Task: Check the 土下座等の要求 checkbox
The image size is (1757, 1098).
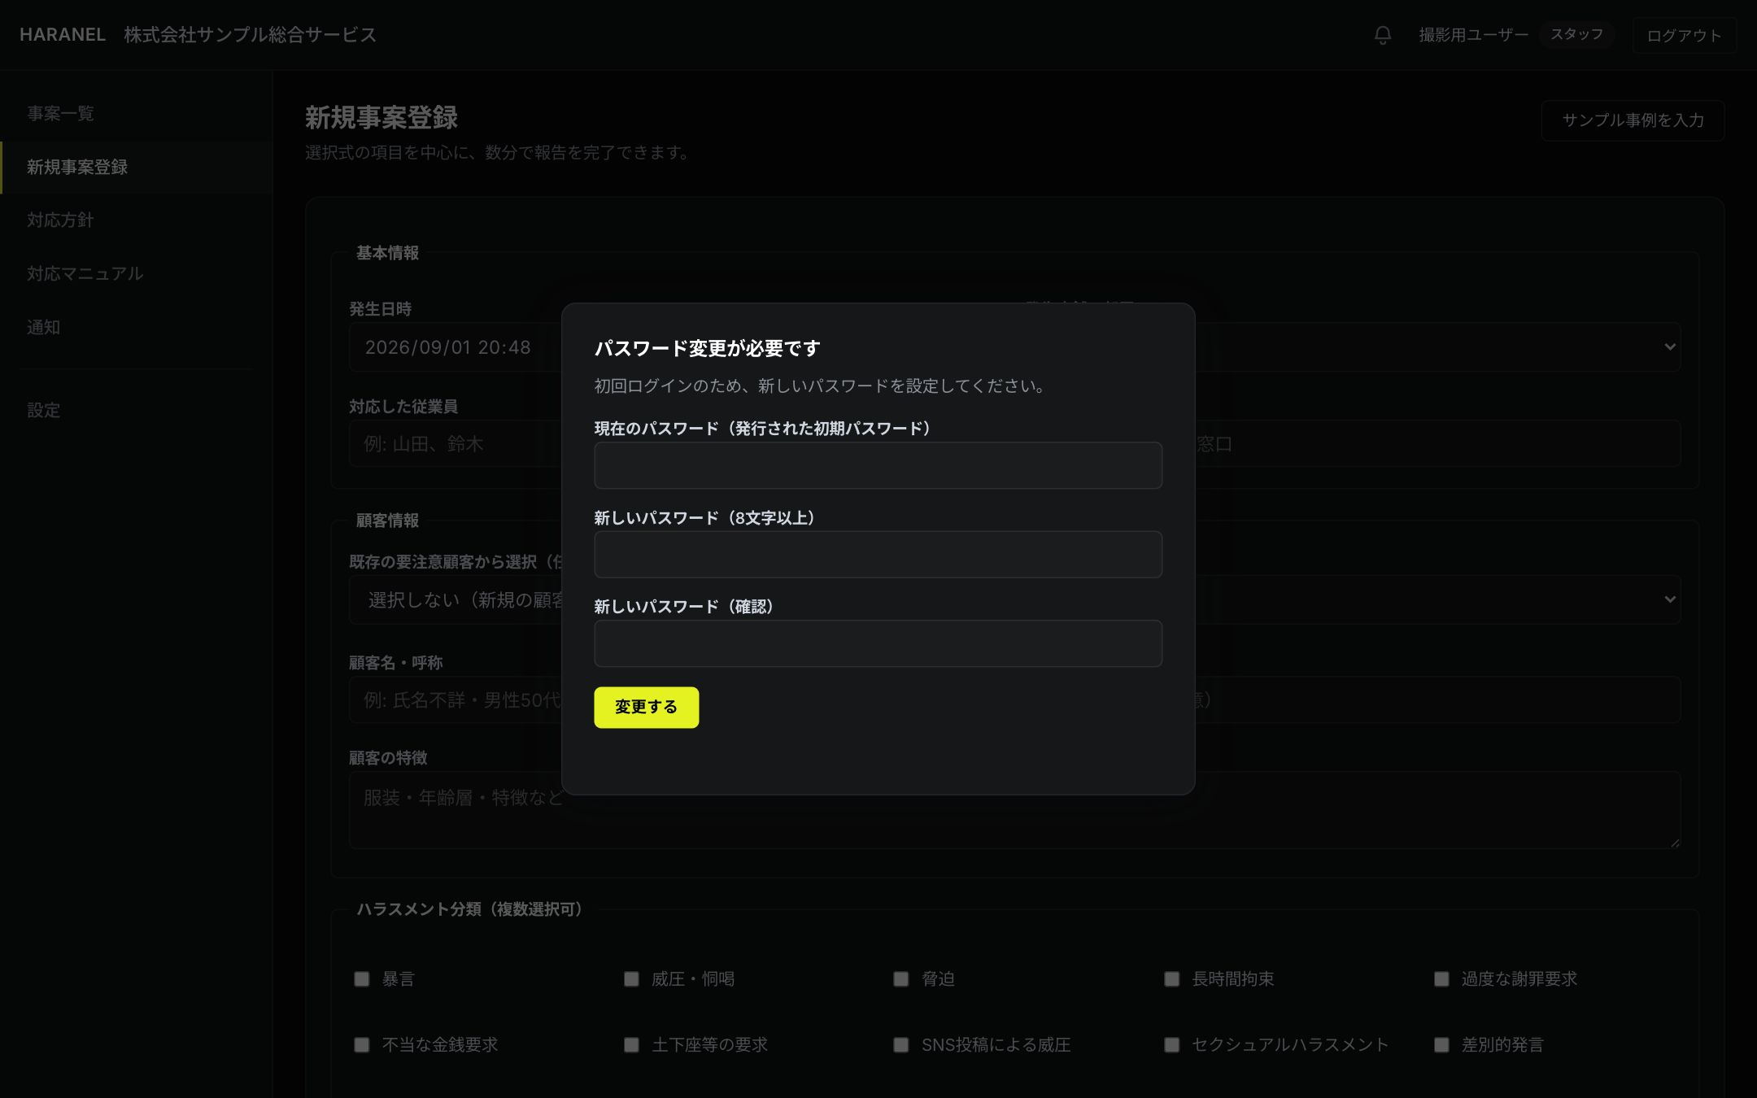Action: pyautogui.click(x=631, y=1045)
